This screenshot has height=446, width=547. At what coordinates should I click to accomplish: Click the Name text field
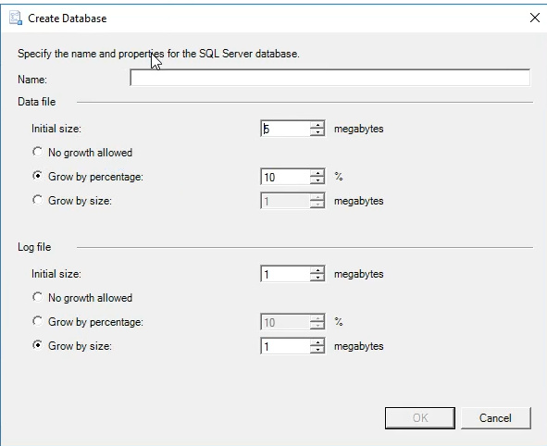point(330,78)
